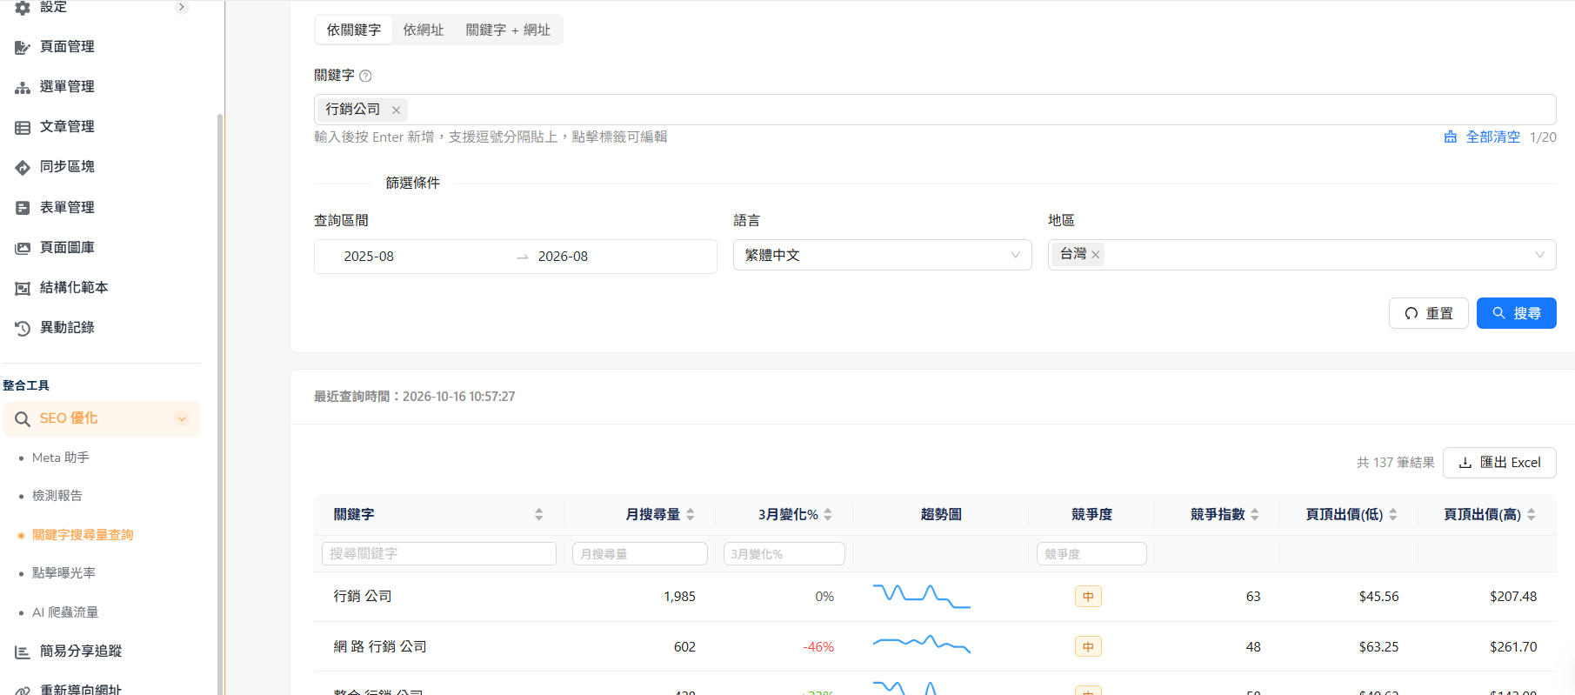This screenshot has height=695, width=1575.
Task: Switch to the 關鍵字 + 網址 tab
Action: [x=508, y=30]
